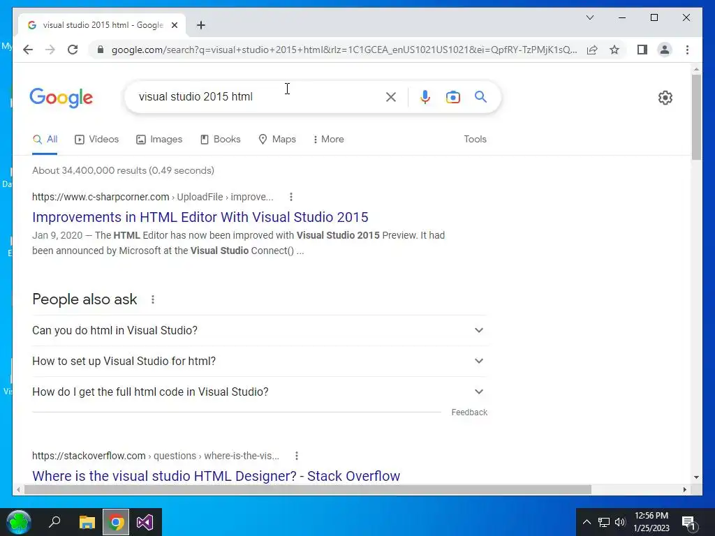Screen dimensions: 715x536
Task: Search by image with the camera icon
Action: pos(452,97)
